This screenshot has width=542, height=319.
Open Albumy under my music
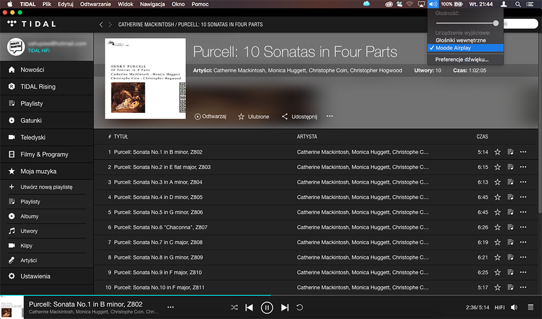pos(46,216)
